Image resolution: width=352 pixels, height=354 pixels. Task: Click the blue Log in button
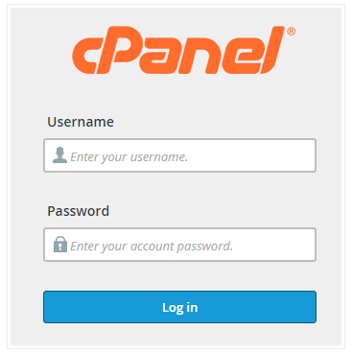(179, 307)
